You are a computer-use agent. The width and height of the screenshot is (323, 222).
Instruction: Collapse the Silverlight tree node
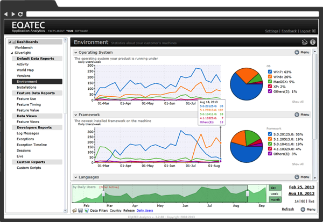tap(12, 53)
